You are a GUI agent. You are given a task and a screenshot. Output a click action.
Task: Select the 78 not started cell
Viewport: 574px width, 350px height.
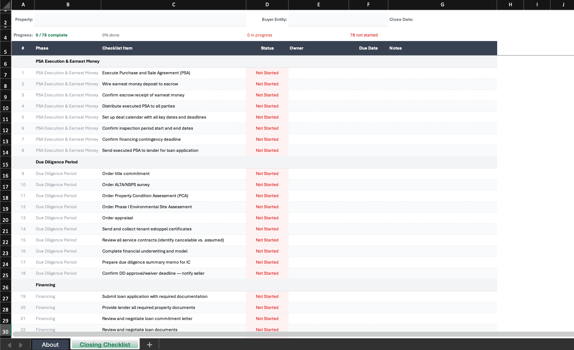coord(364,35)
